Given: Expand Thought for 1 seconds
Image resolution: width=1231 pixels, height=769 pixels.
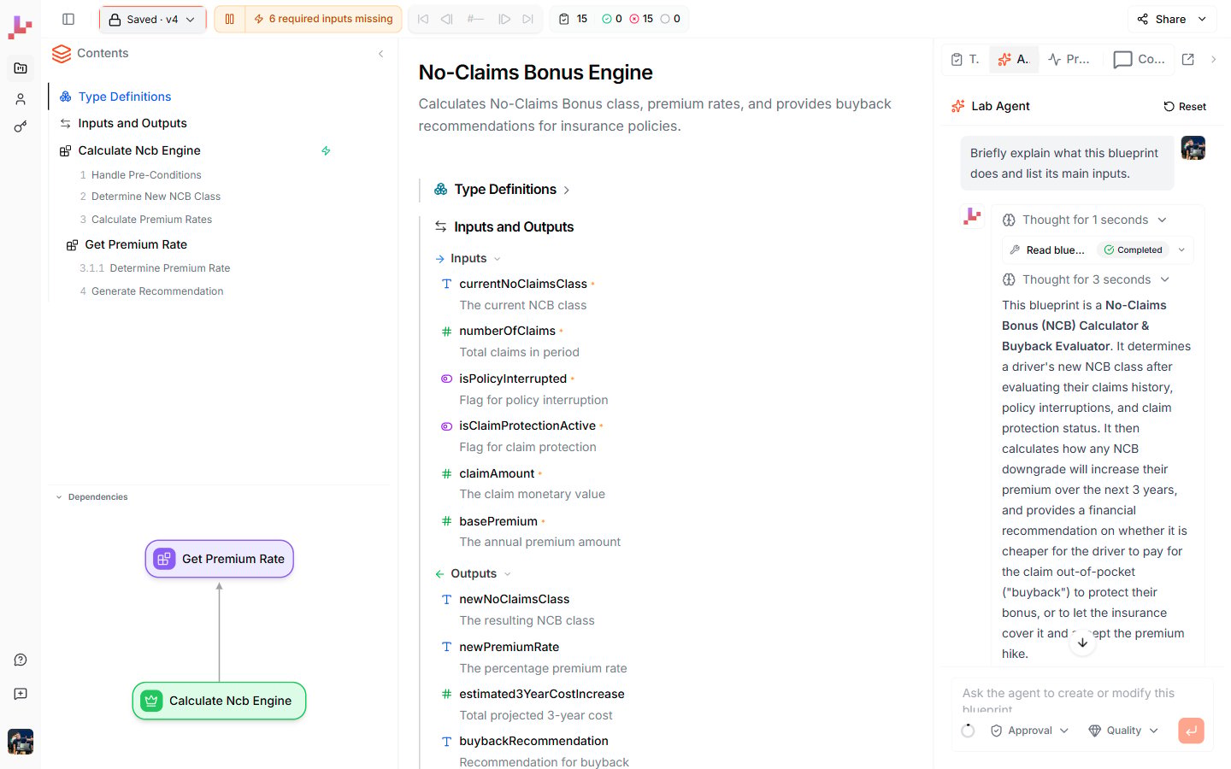Looking at the screenshot, I should pos(1085,220).
